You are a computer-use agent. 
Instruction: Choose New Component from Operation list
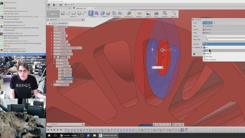click(224, 60)
